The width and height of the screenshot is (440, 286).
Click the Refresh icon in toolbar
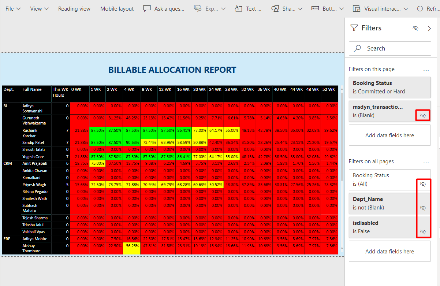coord(420,8)
